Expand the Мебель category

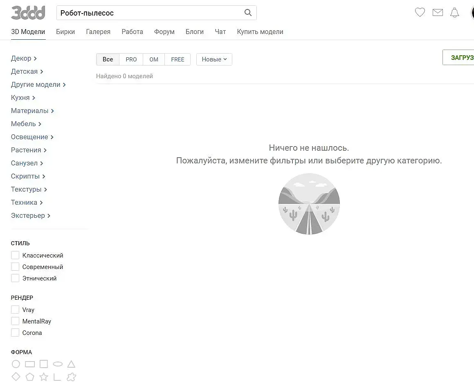26,124
